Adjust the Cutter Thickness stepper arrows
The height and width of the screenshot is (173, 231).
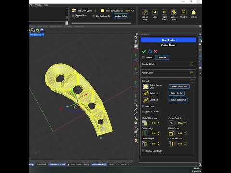(185, 144)
